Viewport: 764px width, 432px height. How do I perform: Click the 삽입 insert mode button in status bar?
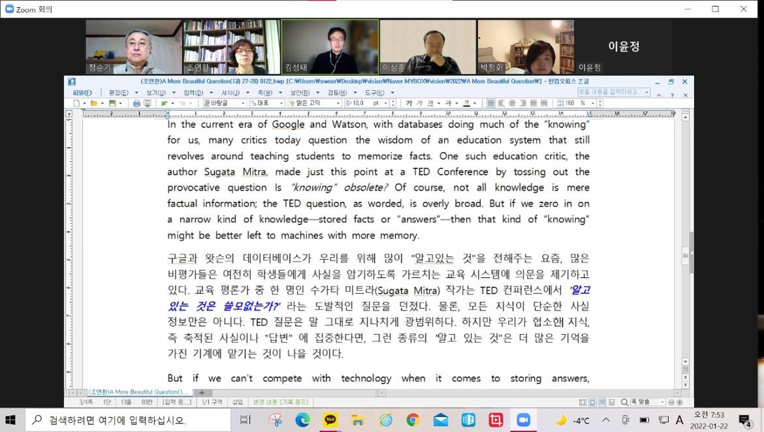[238, 403]
